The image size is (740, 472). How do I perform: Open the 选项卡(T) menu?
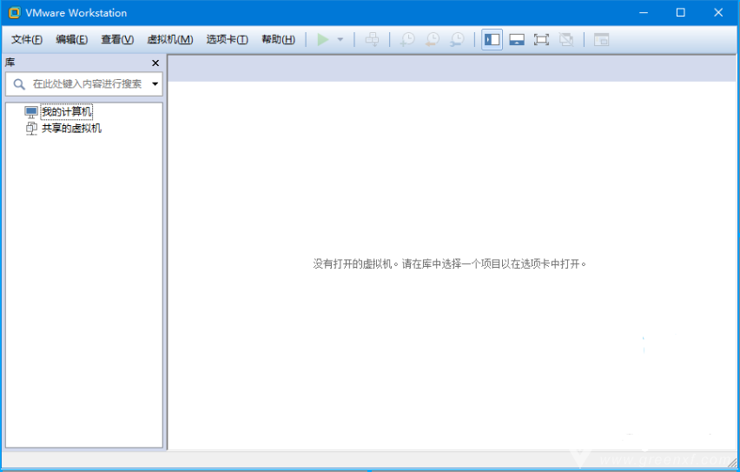pyautogui.click(x=227, y=40)
